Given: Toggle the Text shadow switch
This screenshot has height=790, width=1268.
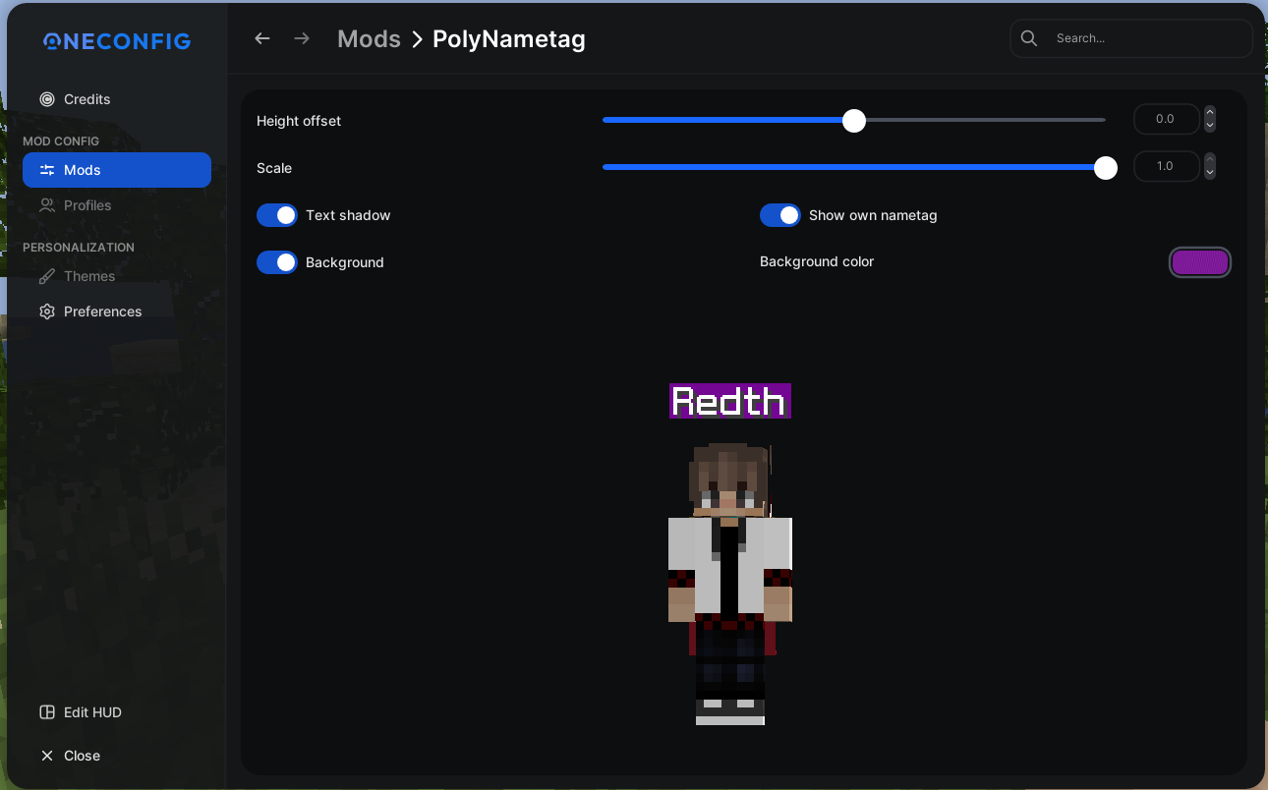Looking at the screenshot, I should 277,215.
